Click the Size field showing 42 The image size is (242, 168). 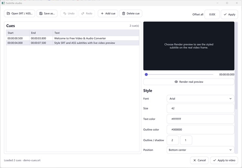tap(200, 108)
